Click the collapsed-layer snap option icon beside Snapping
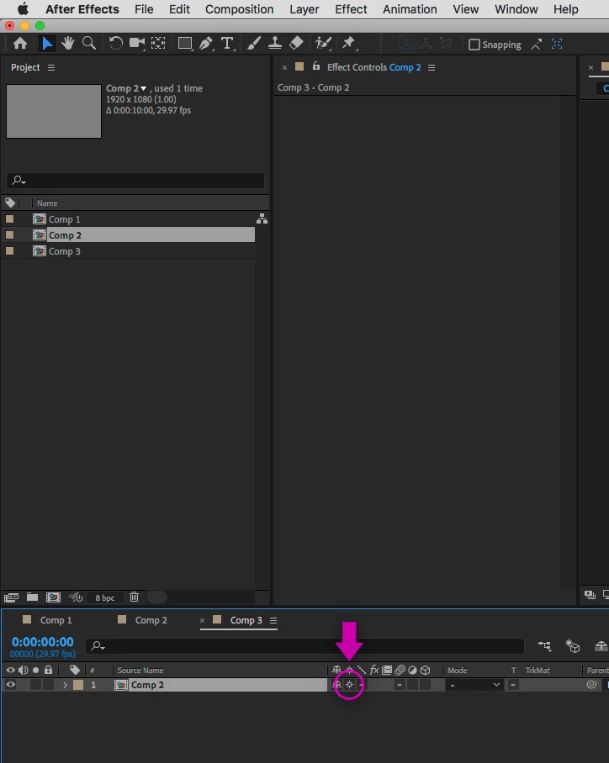This screenshot has width=609, height=763. click(537, 45)
